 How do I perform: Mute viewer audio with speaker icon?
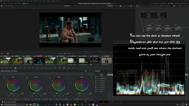pos(8,54)
